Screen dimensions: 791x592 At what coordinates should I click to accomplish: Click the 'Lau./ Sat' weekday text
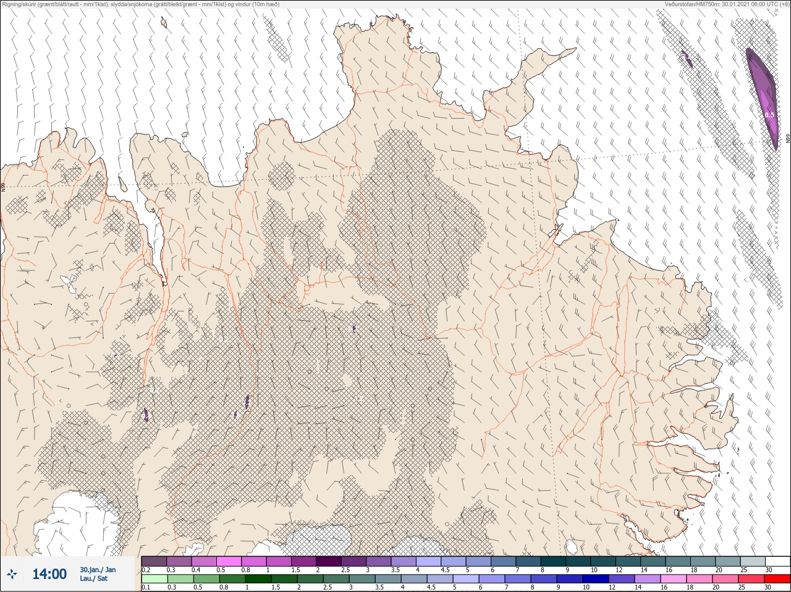pyautogui.click(x=94, y=578)
